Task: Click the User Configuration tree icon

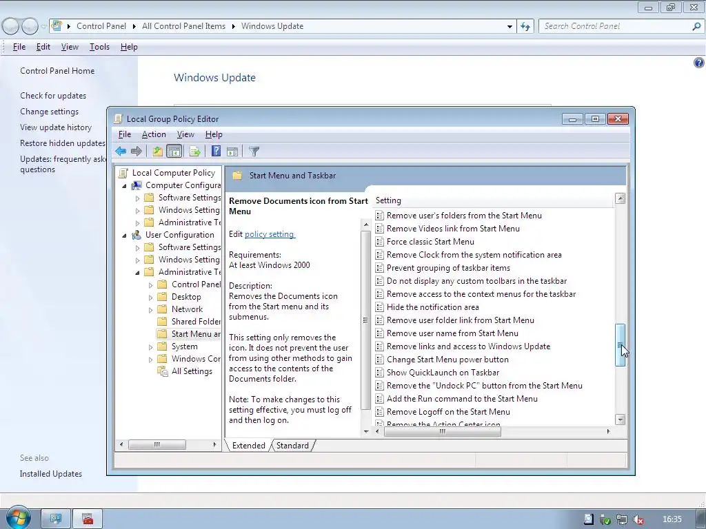Action: (x=137, y=235)
